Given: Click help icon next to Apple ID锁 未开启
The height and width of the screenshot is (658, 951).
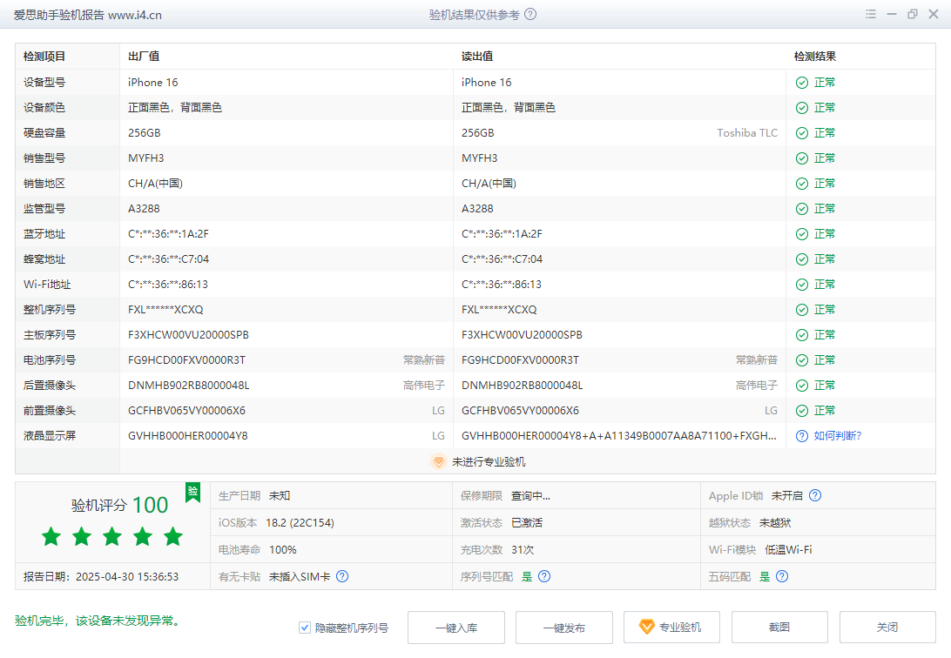Looking at the screenshot, I should pos(815,495).
